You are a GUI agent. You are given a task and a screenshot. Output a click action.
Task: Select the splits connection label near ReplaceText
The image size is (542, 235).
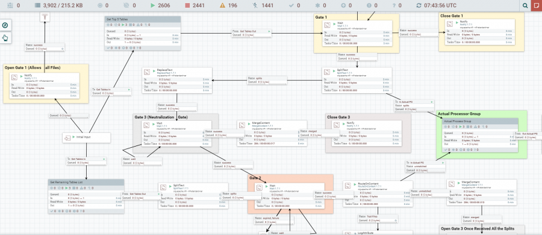(267, 80)
